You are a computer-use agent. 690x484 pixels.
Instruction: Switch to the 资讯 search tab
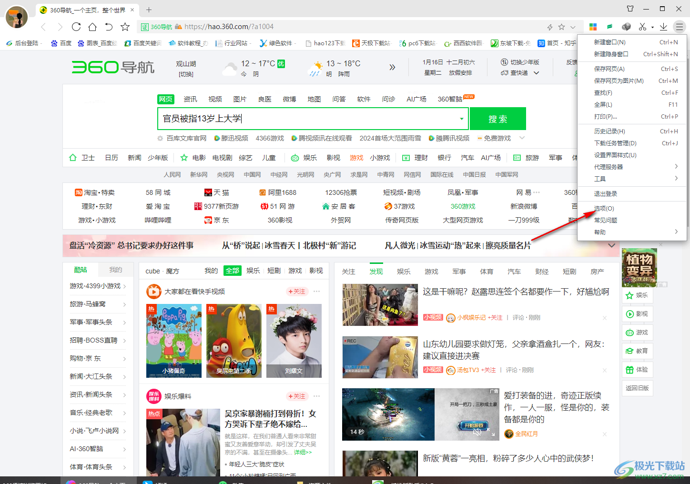[190, 99]
